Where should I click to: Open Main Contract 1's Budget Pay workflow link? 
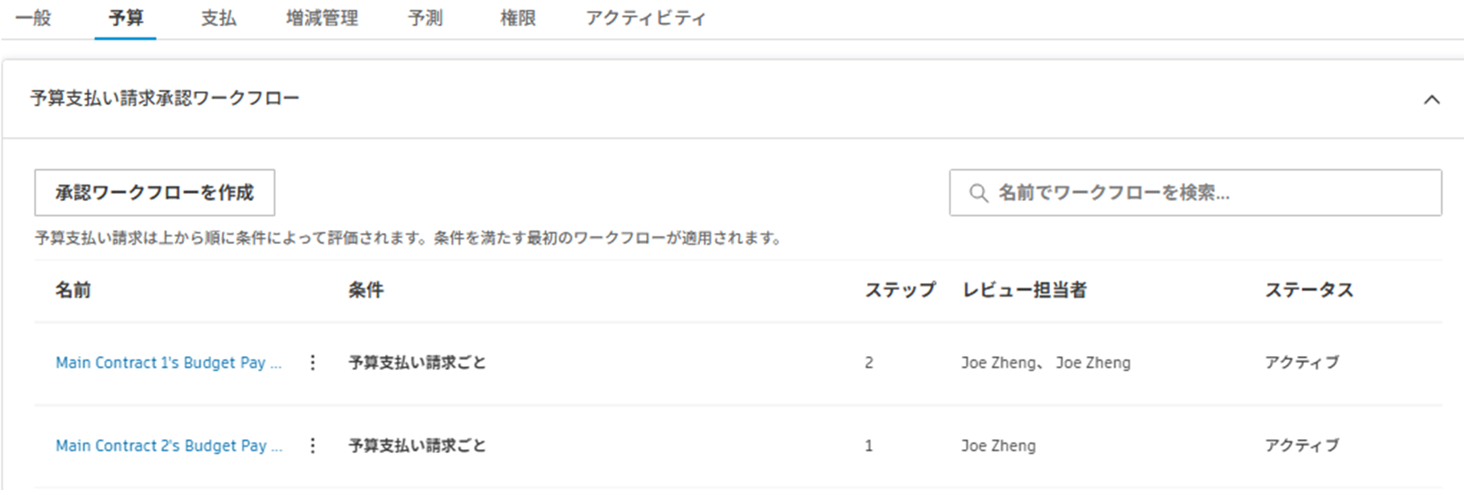coord(169,363)
